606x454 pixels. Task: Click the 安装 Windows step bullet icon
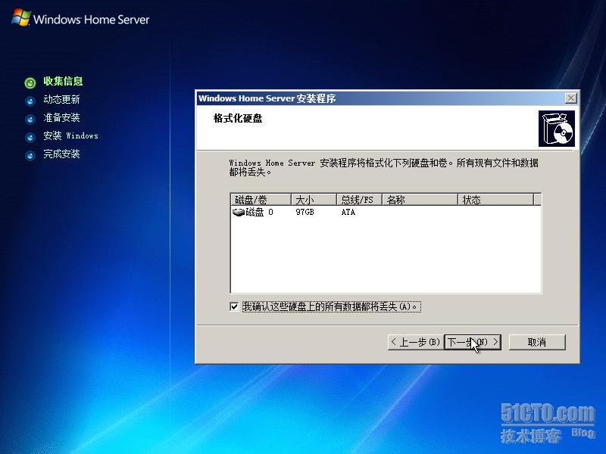[x=30, y=138]
